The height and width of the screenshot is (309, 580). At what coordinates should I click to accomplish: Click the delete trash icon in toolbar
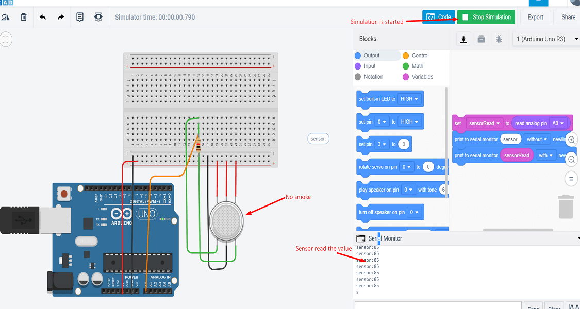tap(24, 17)
